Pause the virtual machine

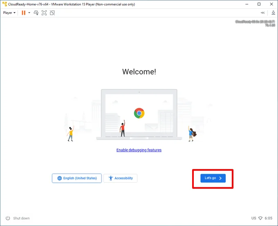click(x=23, y=13)
